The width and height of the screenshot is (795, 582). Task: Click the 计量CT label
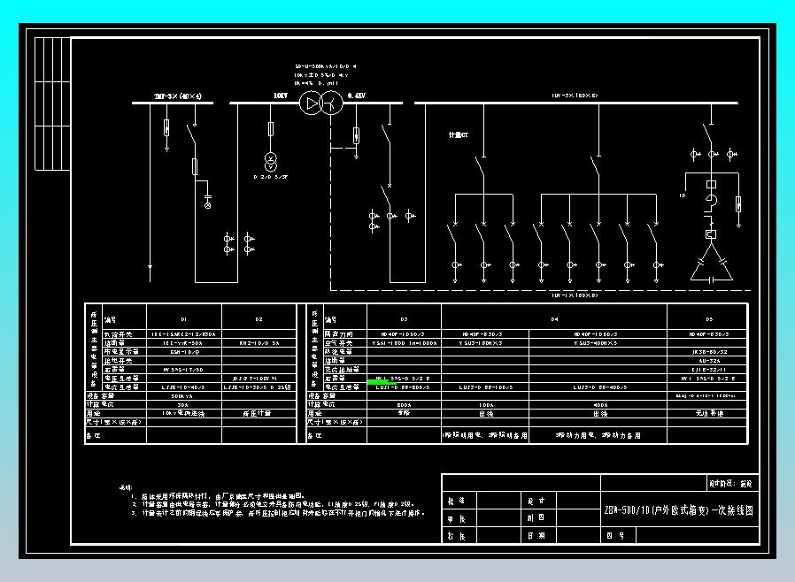459,135
